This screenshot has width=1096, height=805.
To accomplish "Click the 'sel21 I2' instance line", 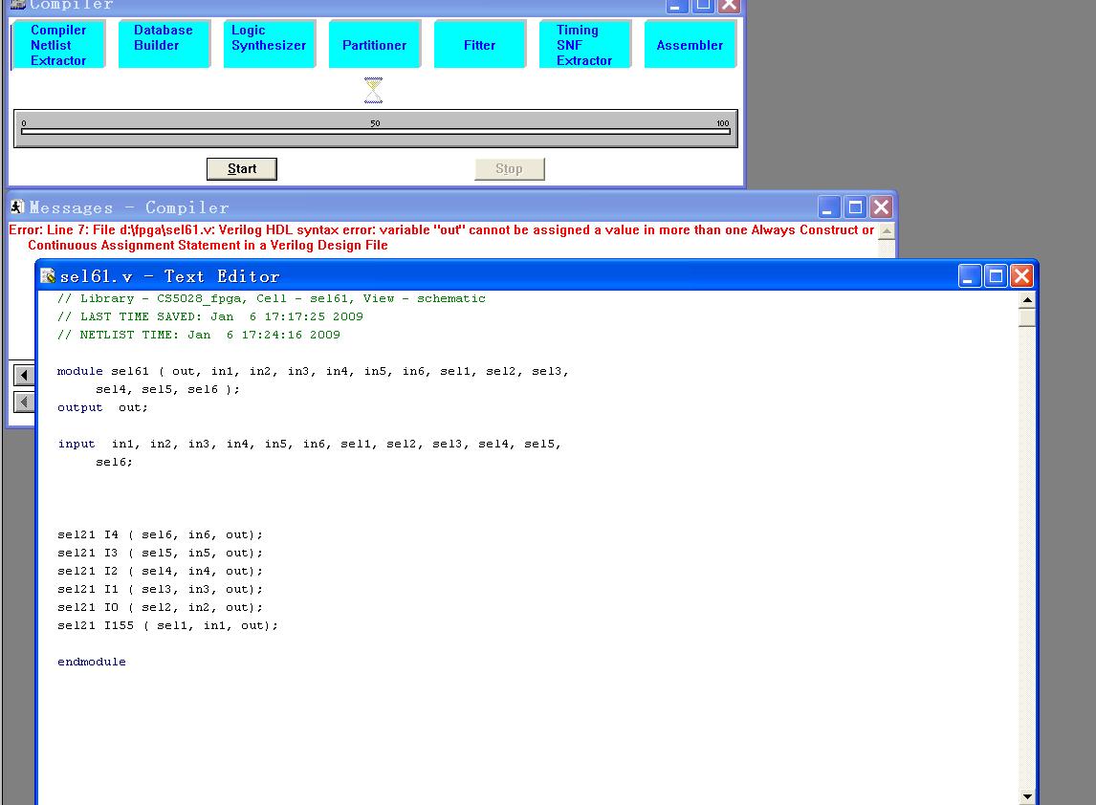I will click(x=160, y=571).
